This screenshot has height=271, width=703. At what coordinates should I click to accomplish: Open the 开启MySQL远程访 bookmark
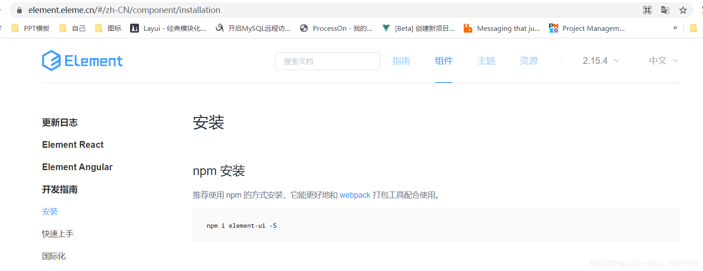(x=253, y=28)
